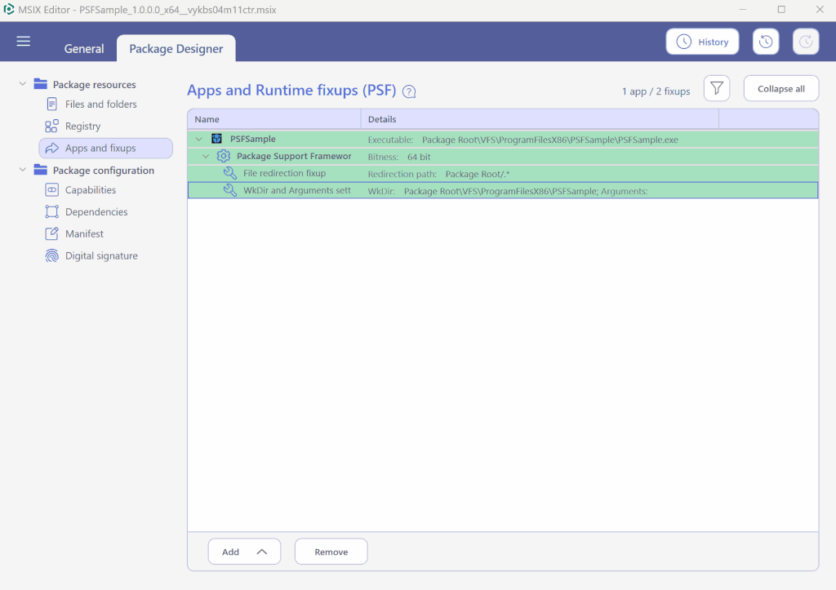Select the WkDir and Arguments settings row
The image size is (836, 590).
coord(503,190)
